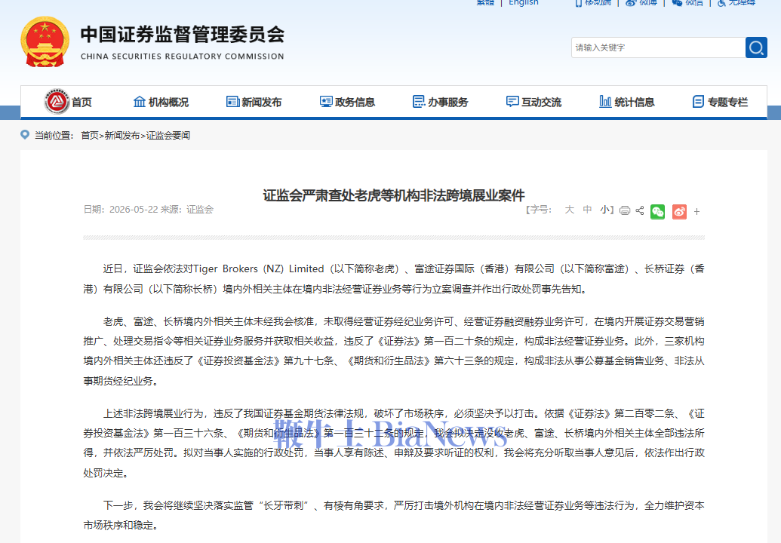Viewport: 781px width, 543px height.
Task: Print the article with printer icon
Action: click(625, 210)
